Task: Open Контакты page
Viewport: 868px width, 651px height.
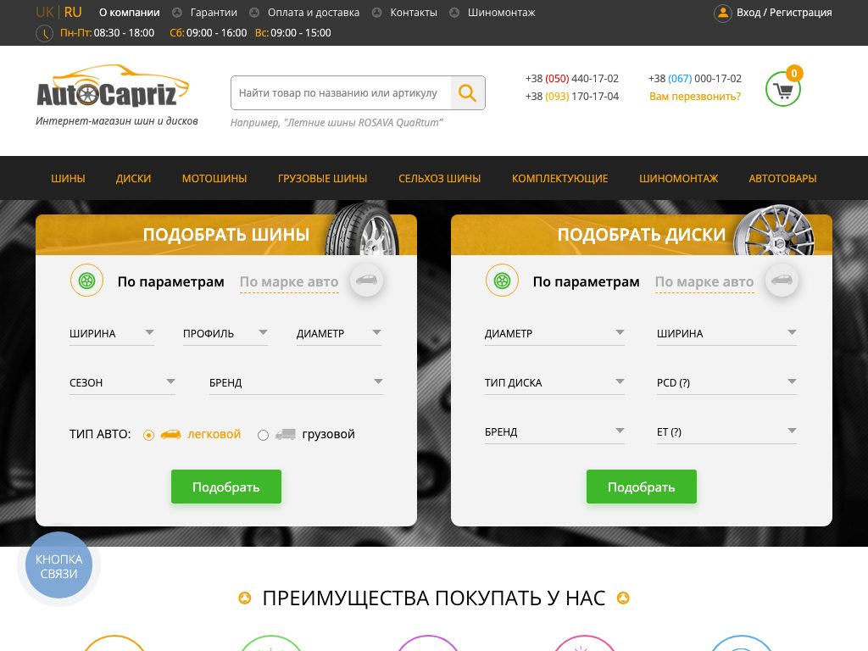Action: tap(414, 12)
